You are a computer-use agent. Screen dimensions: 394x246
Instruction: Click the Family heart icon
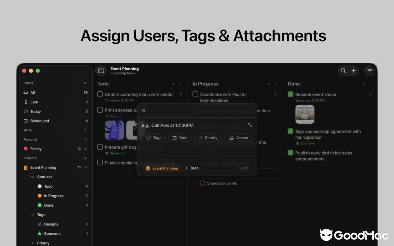point(26,149)
